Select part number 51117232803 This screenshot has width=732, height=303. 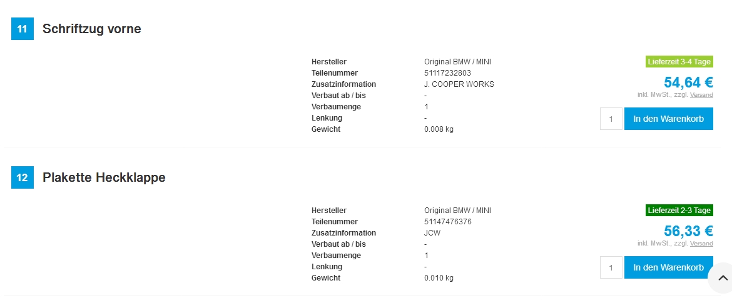pyautogui.click(x=448, y=73)
